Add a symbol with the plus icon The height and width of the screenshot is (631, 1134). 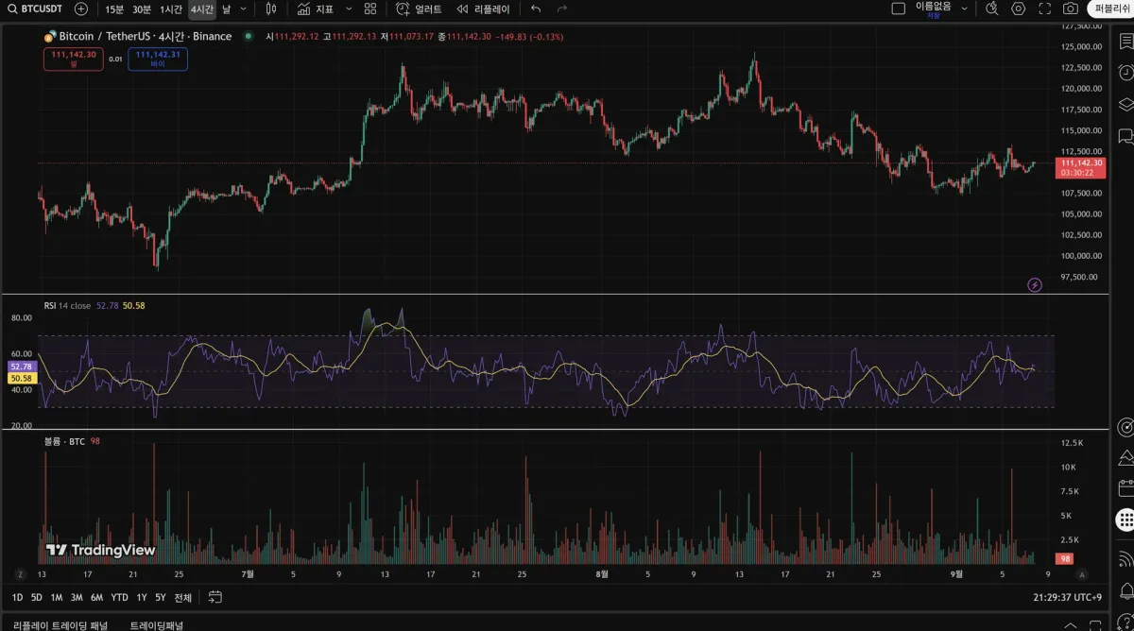coord(81,9)
